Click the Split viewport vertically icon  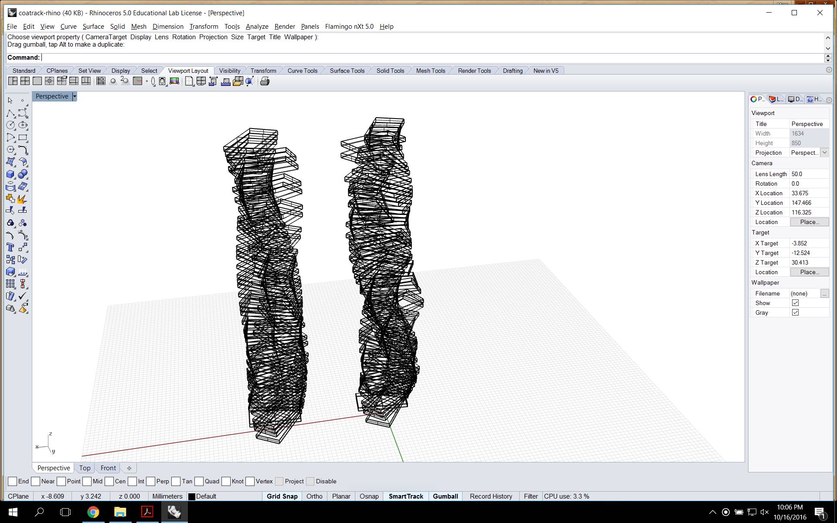coord(86,81)
